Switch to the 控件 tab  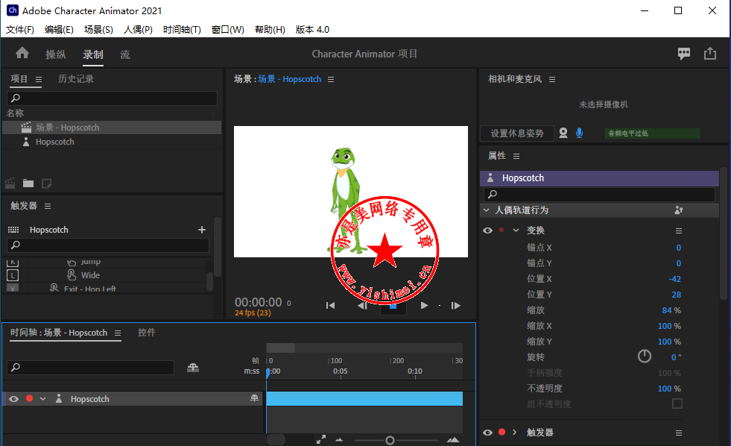click(x=147, y=333)
